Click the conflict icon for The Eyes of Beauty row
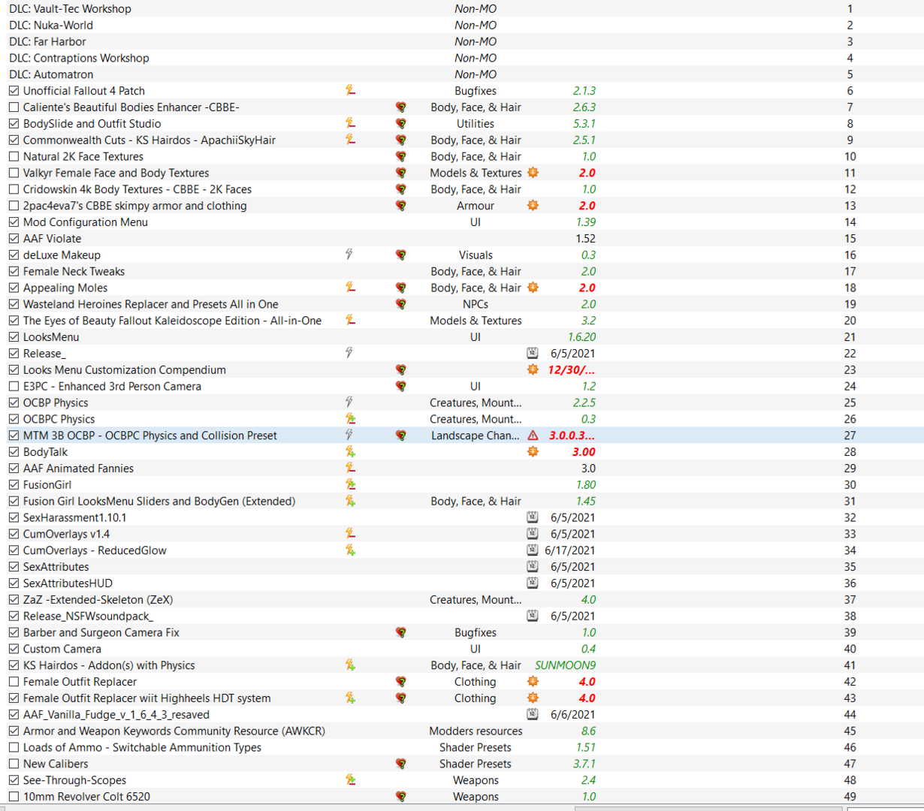Viewport: 924px width, 811px height. pos(350,320)
